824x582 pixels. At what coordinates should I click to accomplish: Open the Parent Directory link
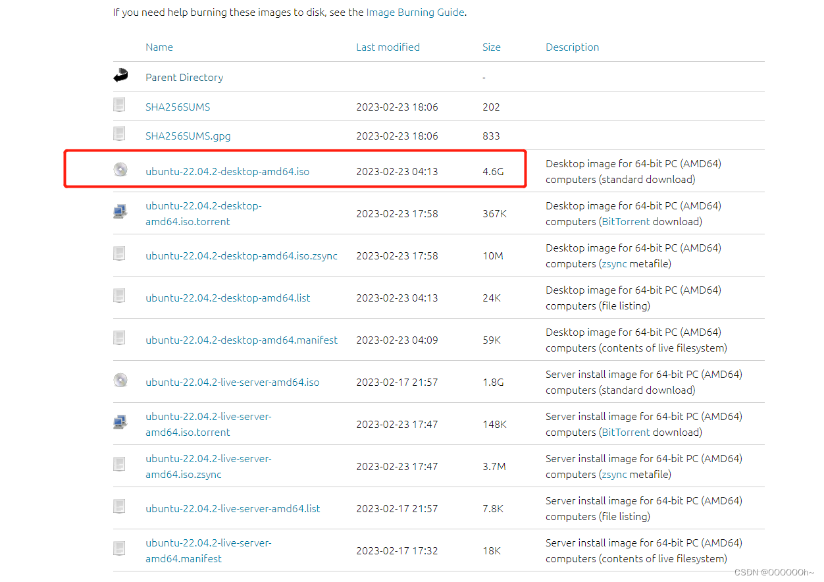[x=184, y=78]
